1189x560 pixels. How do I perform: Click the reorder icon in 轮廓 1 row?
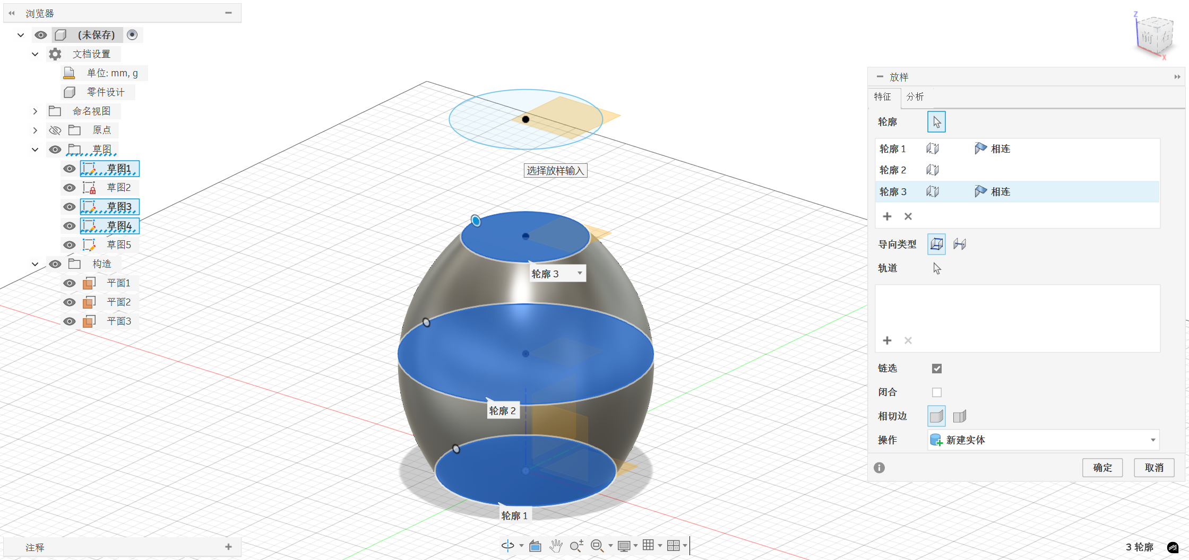coord(933,148)
